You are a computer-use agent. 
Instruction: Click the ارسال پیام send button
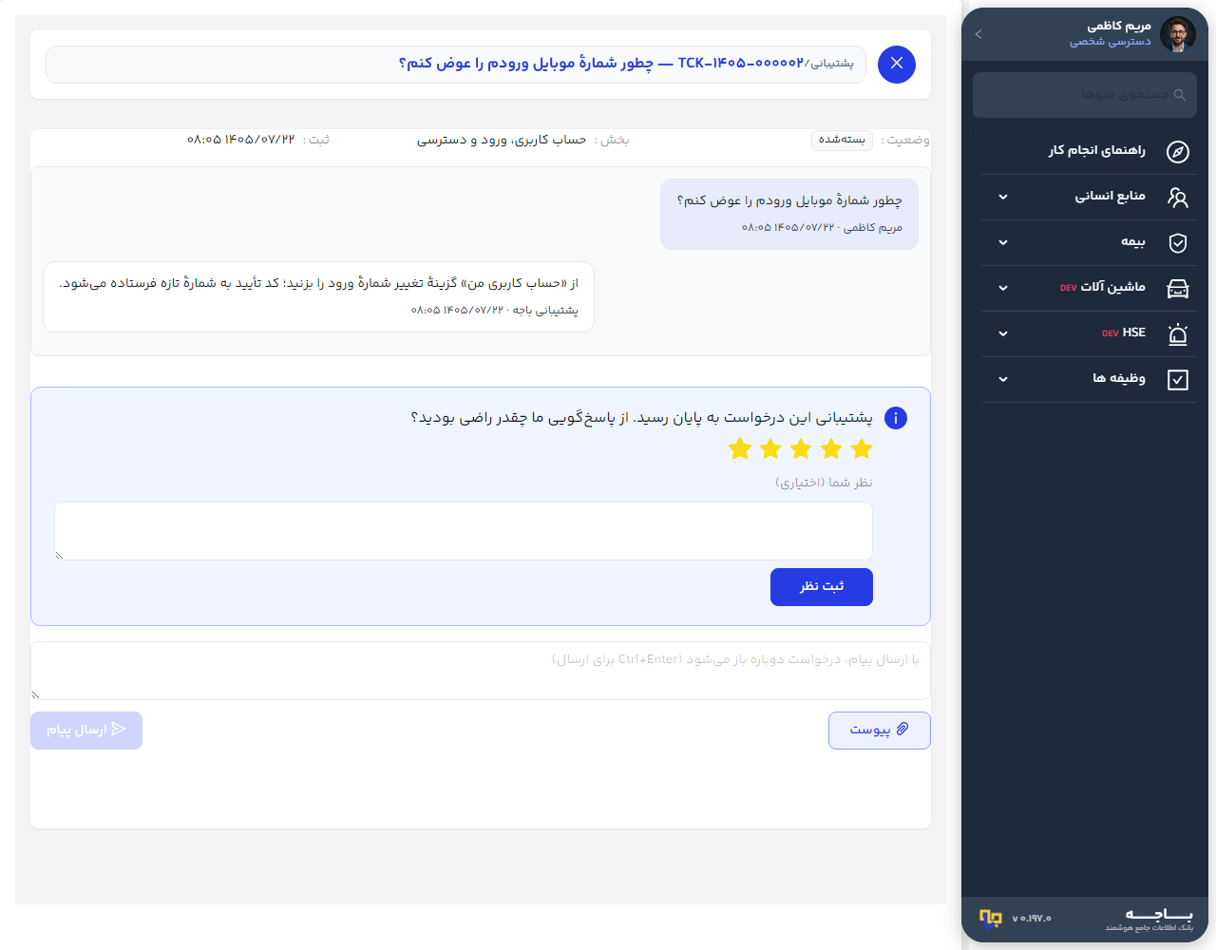tap(86, 731)
